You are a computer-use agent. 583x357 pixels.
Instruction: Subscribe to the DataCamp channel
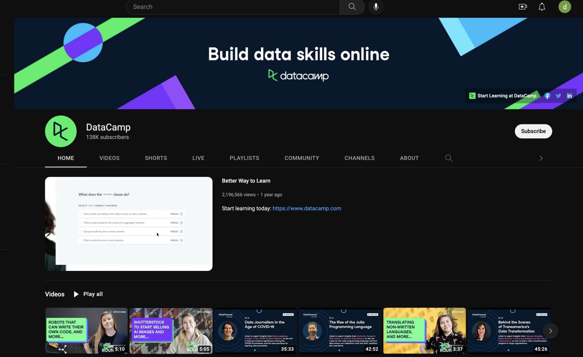pos(533,131)
